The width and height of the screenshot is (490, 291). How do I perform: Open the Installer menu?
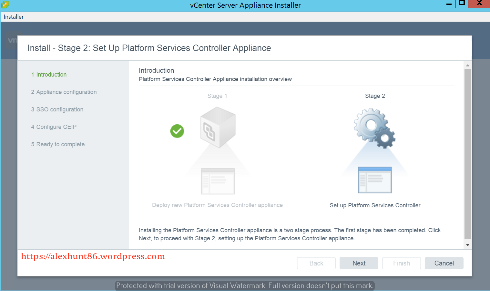pos(14,17)
